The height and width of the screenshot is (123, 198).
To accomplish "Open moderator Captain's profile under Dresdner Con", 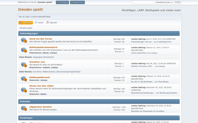I will [x=46, y=68].
